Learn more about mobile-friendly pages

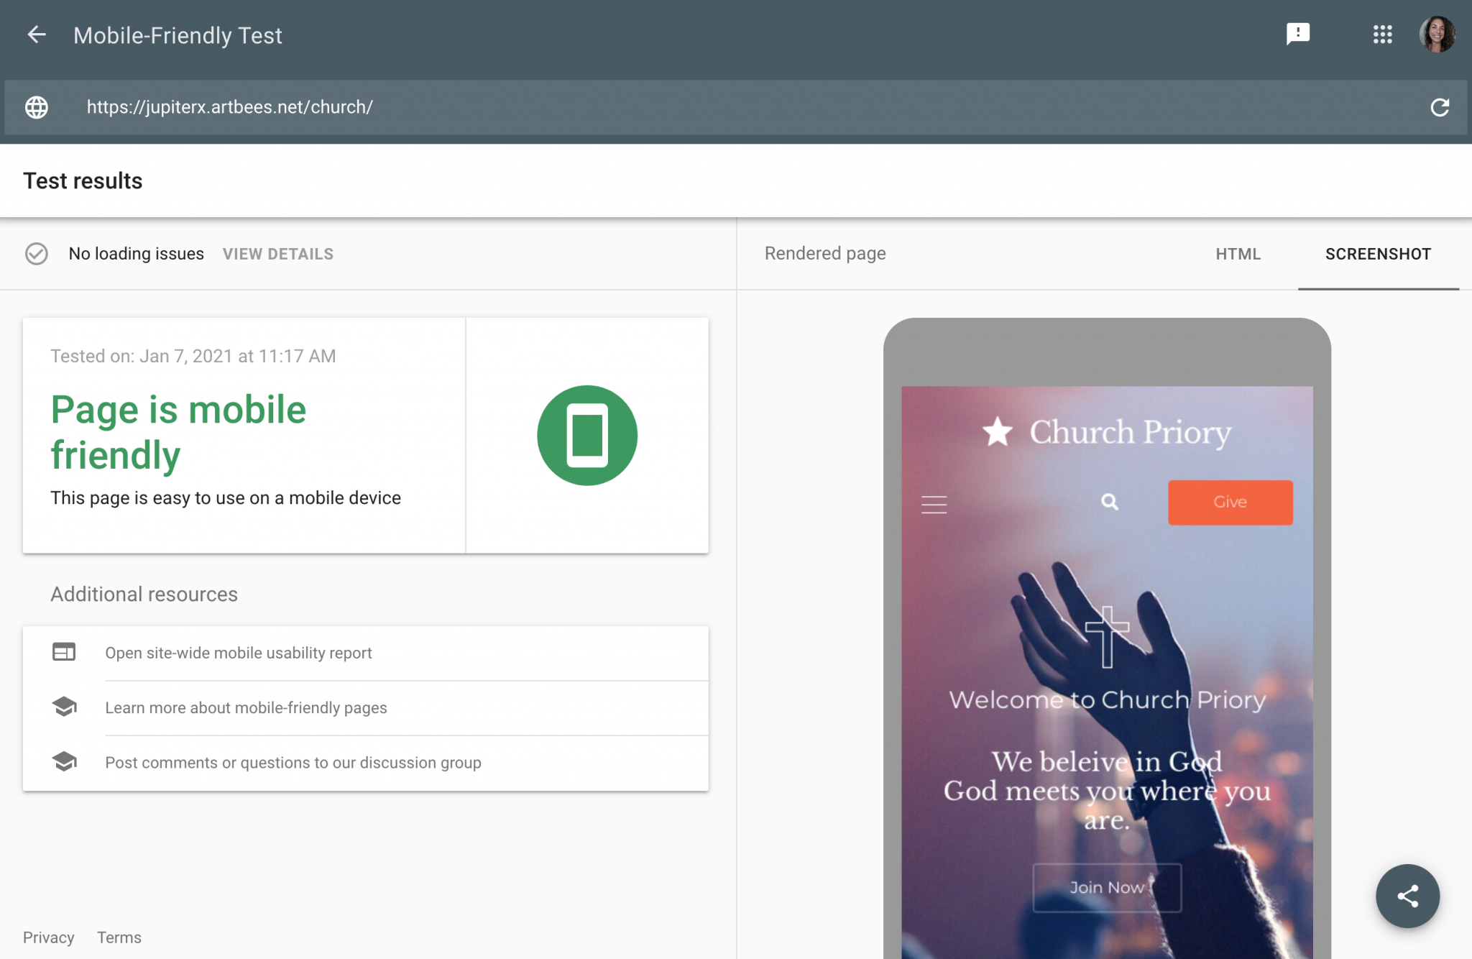[246, 707]
